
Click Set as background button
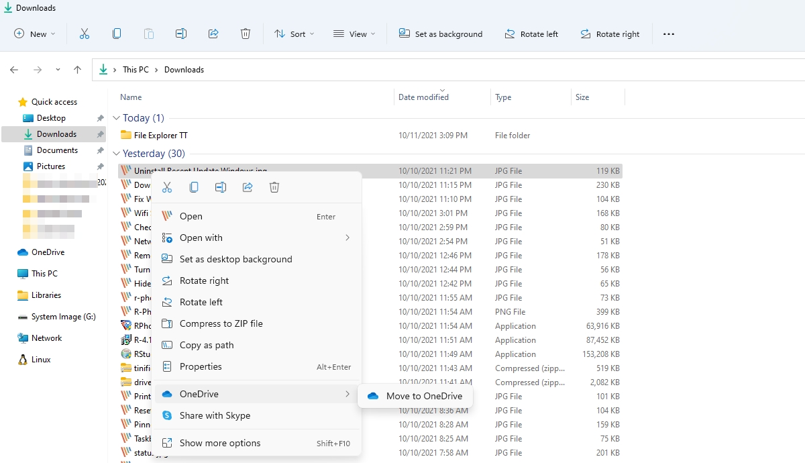pyautogui.click(x=441, y=34)
